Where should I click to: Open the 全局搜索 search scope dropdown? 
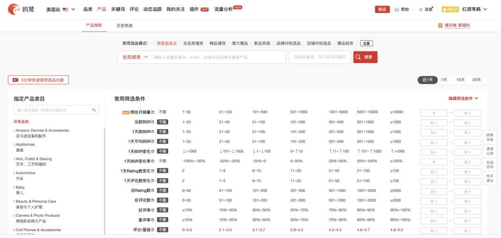(135, 57)
